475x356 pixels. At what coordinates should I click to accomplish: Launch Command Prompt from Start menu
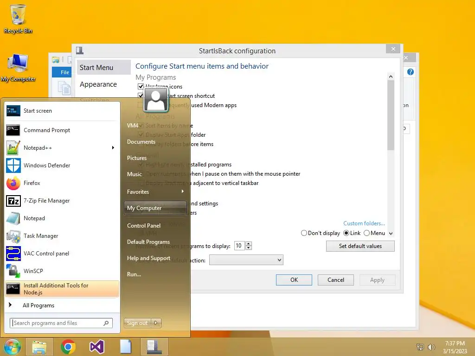click(62, 130)
